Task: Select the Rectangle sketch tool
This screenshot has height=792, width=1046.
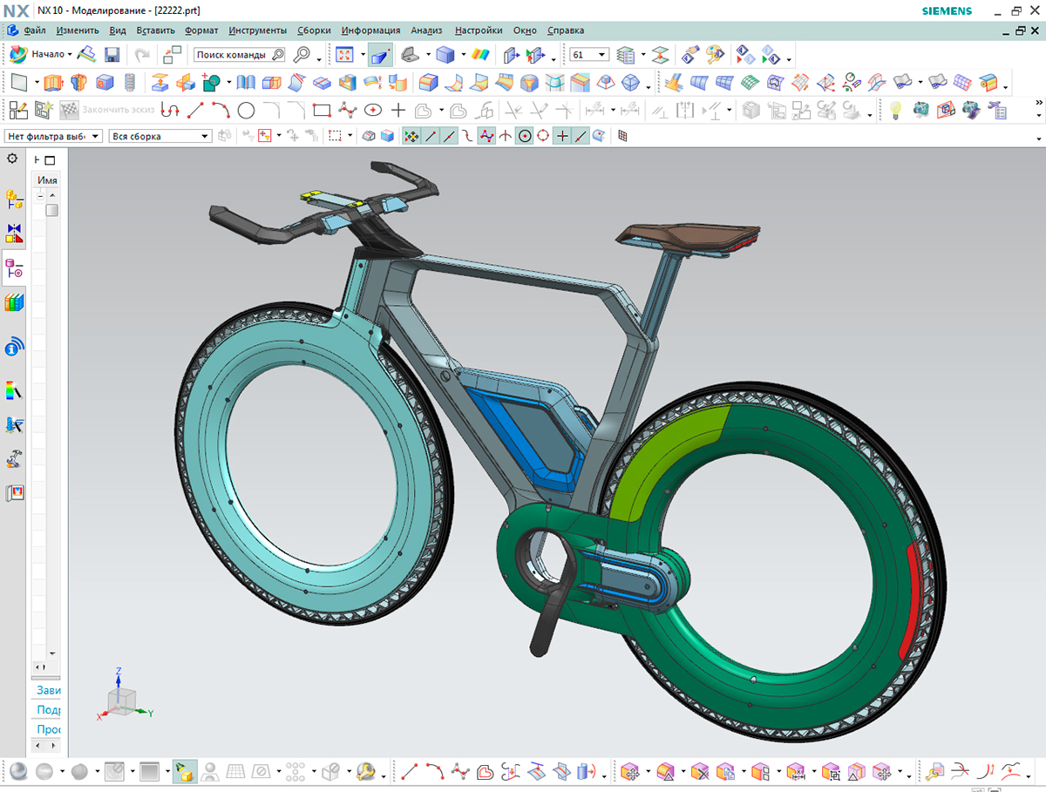Action: (321, 109)
